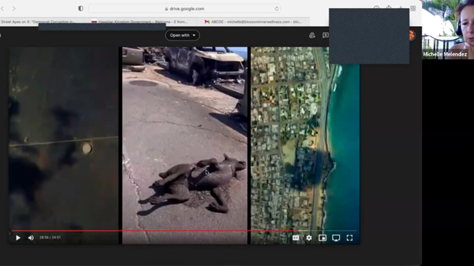This screenshot has height=266, width=474.
Task: Enable picture-in-picture (miniplayer) mode
Action: [323, 238]
